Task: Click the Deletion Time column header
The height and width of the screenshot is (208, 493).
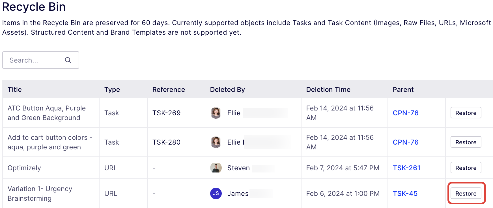Action: pos(328,90)
